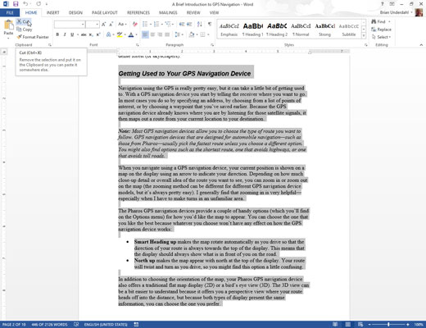Align text right

pyautogui.click(x=160, y=34)
